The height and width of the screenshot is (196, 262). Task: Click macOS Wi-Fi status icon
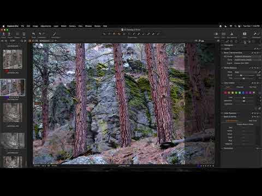(230, 26)
